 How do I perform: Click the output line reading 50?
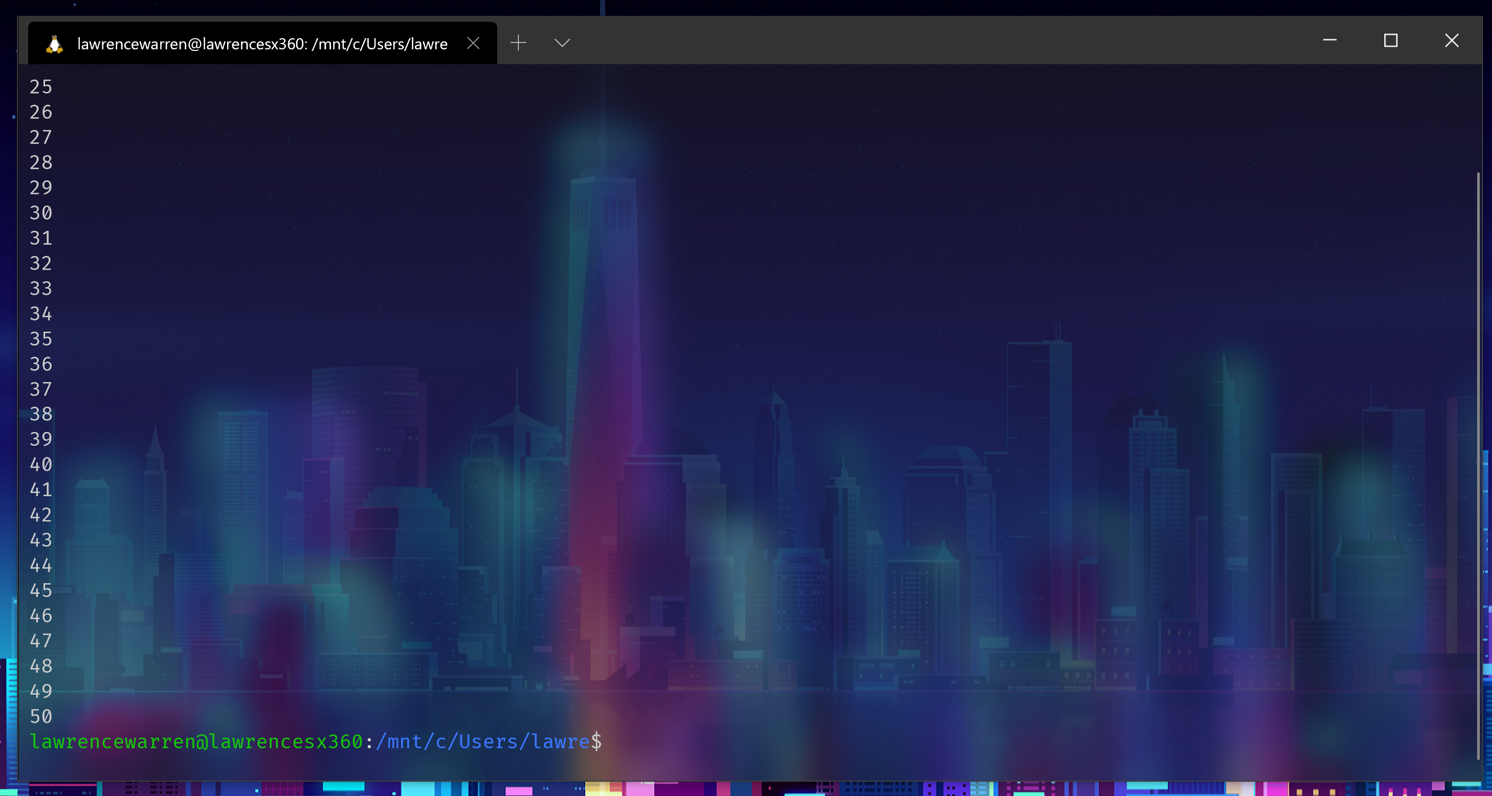point(41,716)
